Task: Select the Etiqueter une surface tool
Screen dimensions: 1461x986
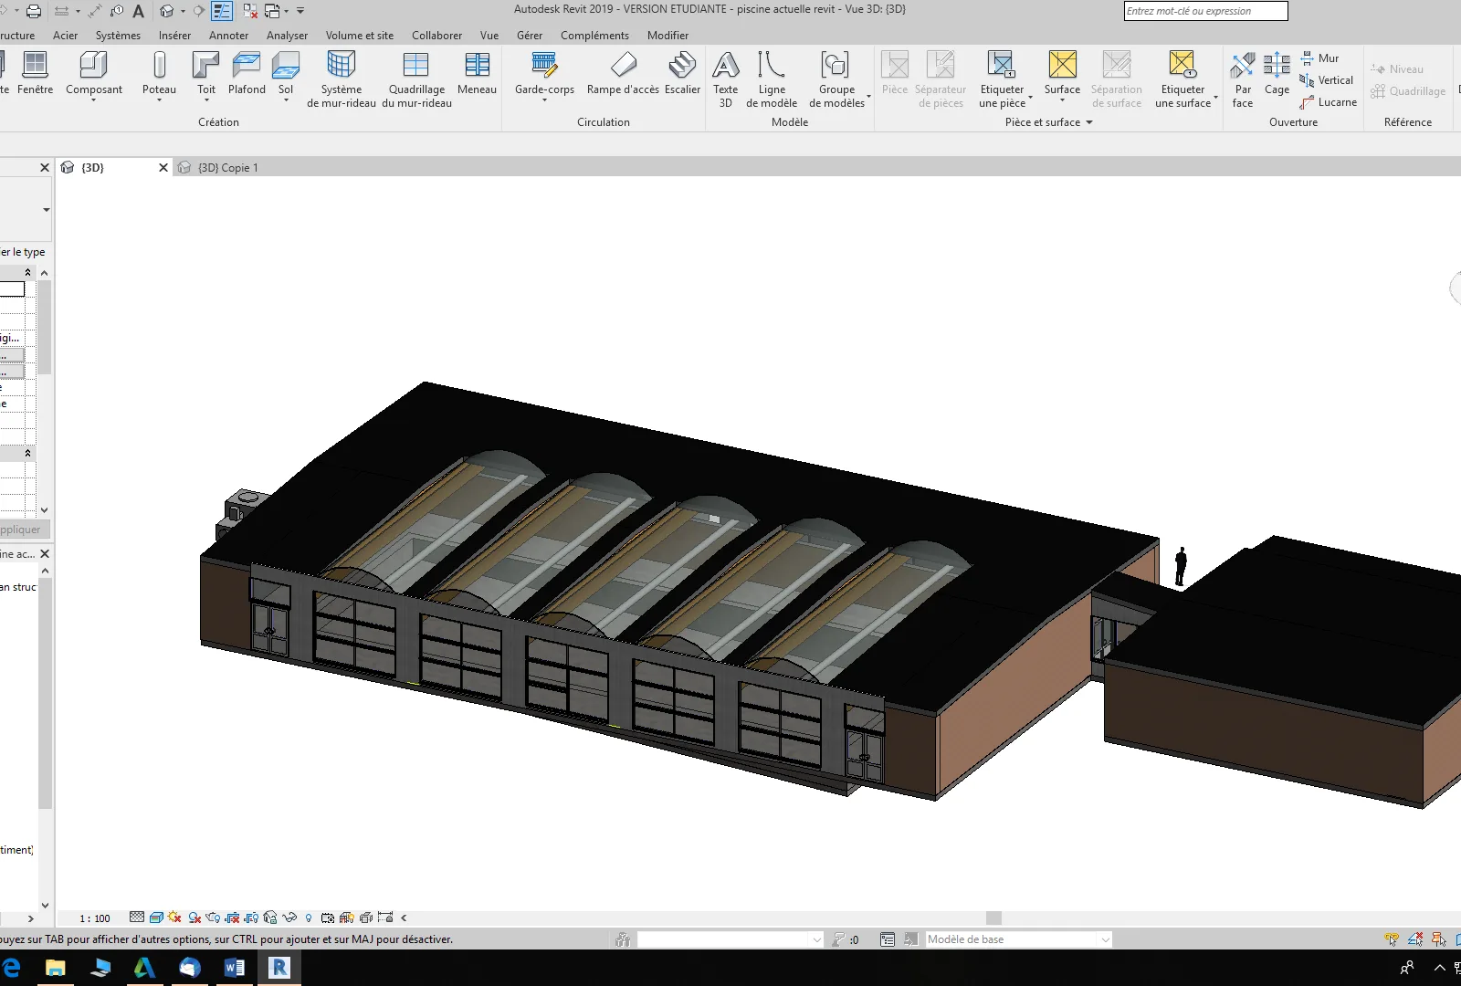Action: (1182, 79)
